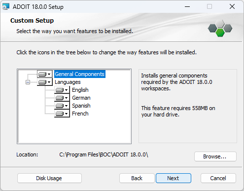The width and height of the screenshot is (244, 191).
Task: Click the 558MB requirement description text
Action: pyautogui.click(x=178, y=111)
